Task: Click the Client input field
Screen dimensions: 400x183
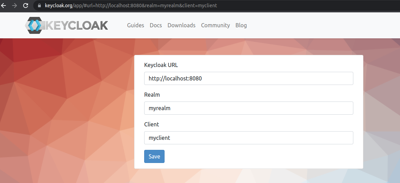Action: (249, 138)
